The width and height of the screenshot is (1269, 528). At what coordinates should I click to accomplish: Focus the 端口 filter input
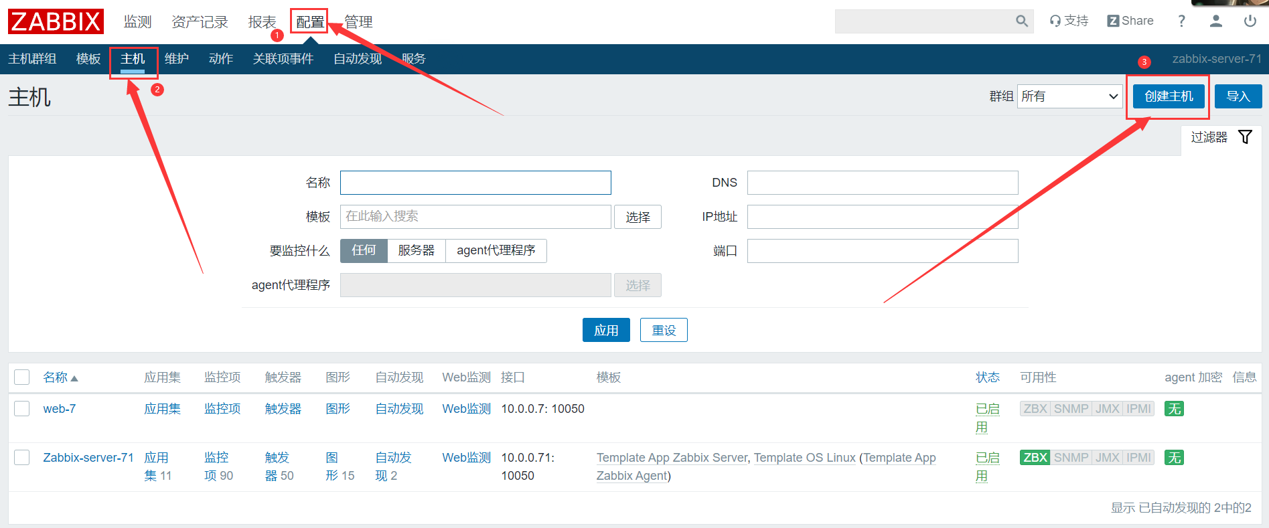pyautogui.click(x=883, y=251)
